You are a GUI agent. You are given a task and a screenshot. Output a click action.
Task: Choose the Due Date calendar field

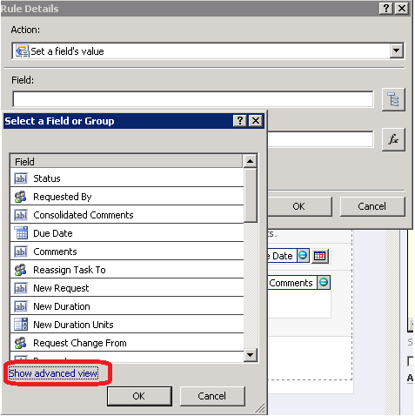click(127, 233)
